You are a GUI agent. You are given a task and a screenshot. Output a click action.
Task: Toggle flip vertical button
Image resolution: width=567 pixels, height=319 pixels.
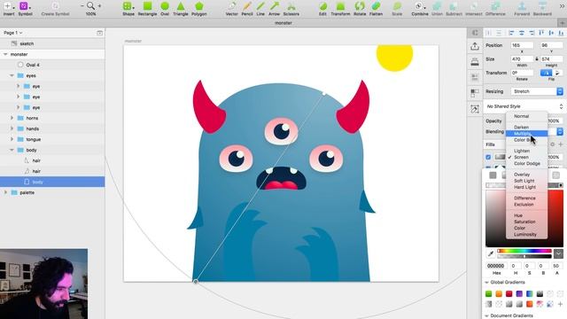(557, 73)
